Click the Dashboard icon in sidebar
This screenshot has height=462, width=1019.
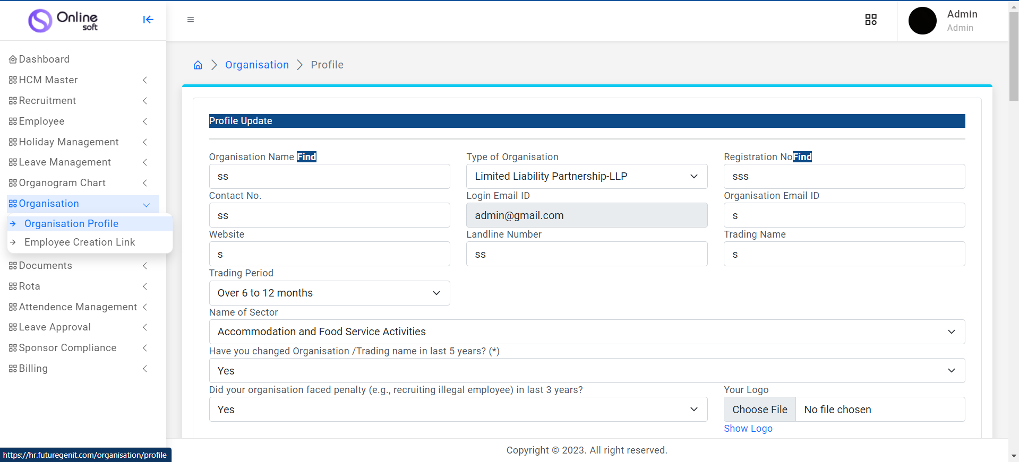(x=13, y=59)
